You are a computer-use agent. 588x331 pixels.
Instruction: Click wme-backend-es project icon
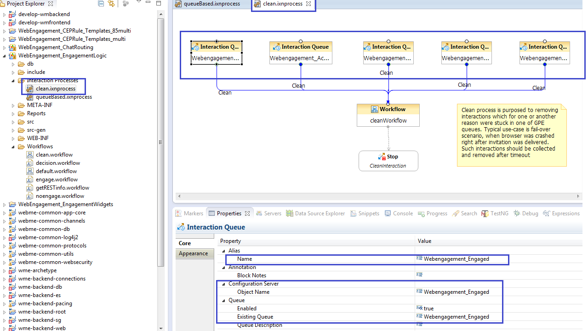pyautogui.click(x=12, y=295)
